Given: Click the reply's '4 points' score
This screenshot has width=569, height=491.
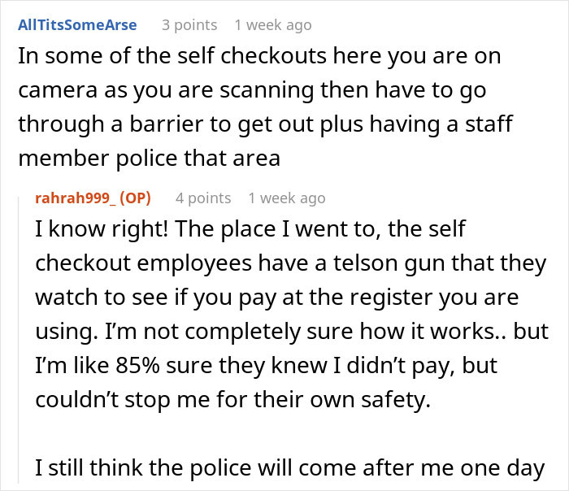Looking at the screenshot, I should click(203, 198).
